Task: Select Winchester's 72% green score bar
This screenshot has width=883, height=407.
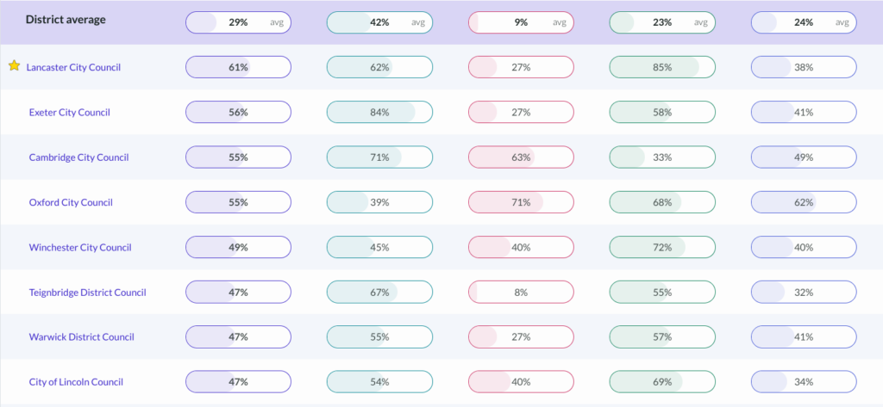Action: tap(662, 248)
